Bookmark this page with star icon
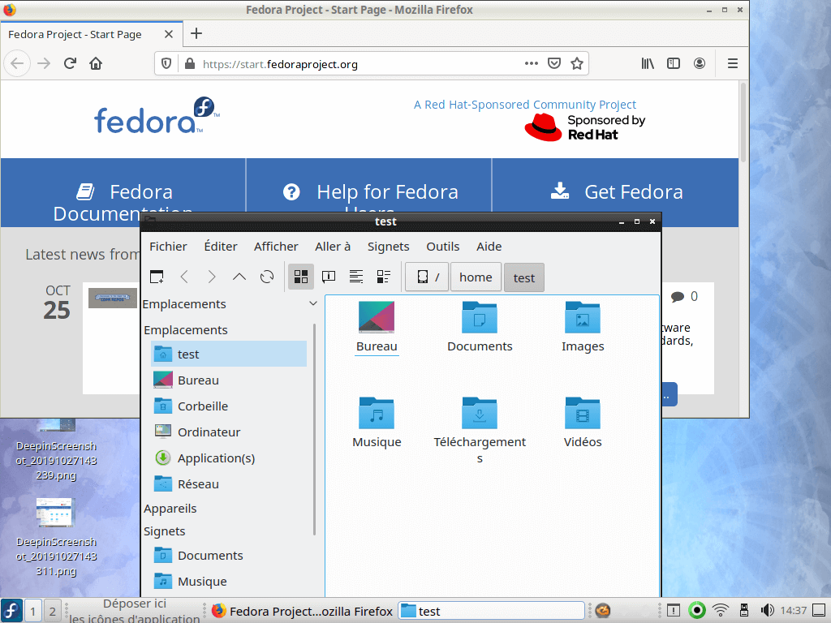The width and height of the screenshot is (831, 623). (x=577, y=63)
